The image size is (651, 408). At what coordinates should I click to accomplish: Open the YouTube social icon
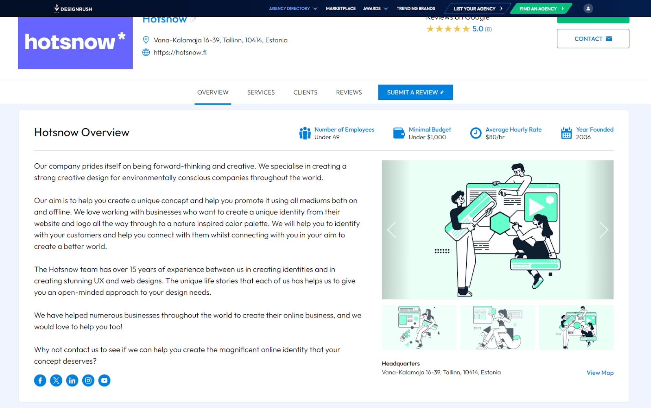pyautogui.click(x=105, y=380)
